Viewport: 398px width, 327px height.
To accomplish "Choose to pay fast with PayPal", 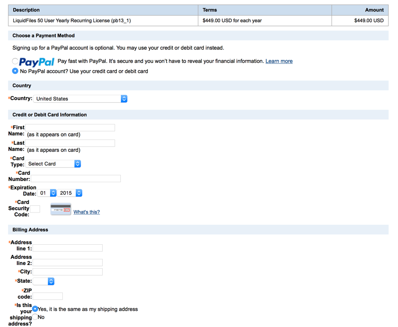I will point(14,62).
